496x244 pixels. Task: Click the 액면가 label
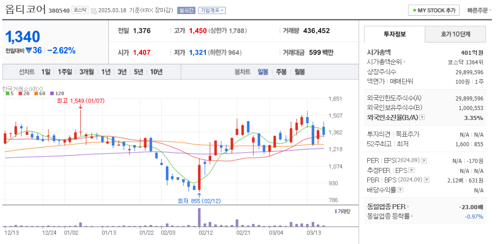pyautogui.click(x=376, y=81)
